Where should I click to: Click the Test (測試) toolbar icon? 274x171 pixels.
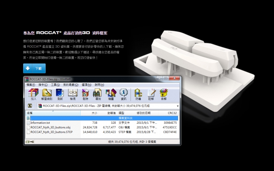tap(60, 94)
